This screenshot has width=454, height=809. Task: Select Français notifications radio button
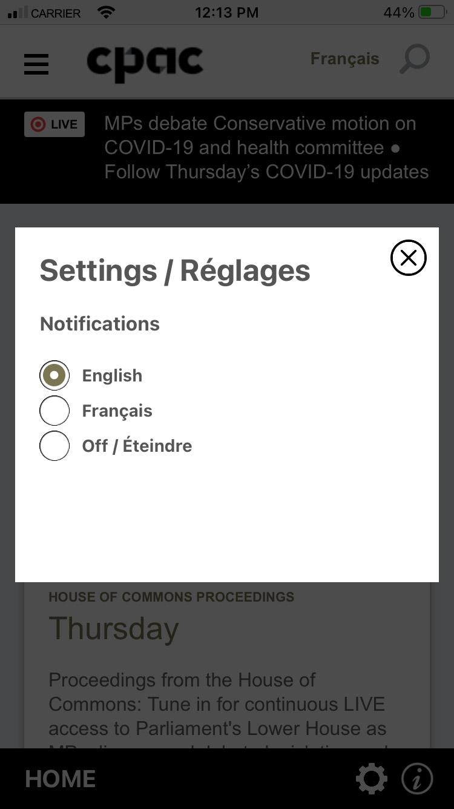(x=54, y=411)
